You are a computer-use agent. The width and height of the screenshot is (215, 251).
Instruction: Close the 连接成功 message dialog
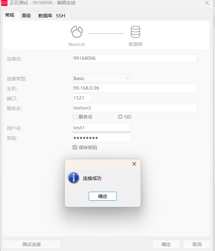coord(134,164)
